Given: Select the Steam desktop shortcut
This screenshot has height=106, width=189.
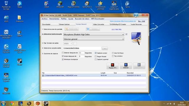Looking at the screenshot, I should click(19, 62).
